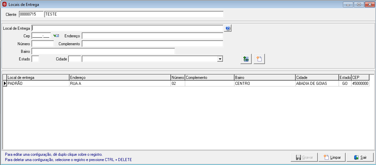Click the Complemento input field
The width and height of the screenshot is (376, 165).
[x=152, y=44]
